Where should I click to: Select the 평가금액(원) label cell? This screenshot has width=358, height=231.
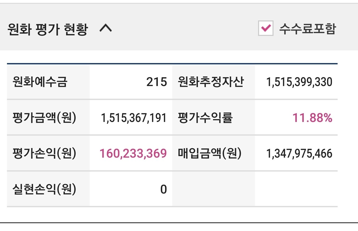44,118
